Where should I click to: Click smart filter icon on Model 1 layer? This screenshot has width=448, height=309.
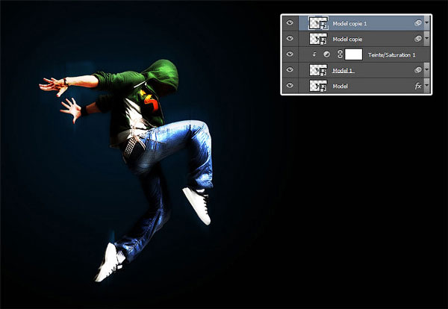click(417, 70)
